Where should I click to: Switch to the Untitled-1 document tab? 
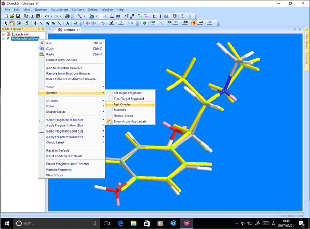point(71,30)
